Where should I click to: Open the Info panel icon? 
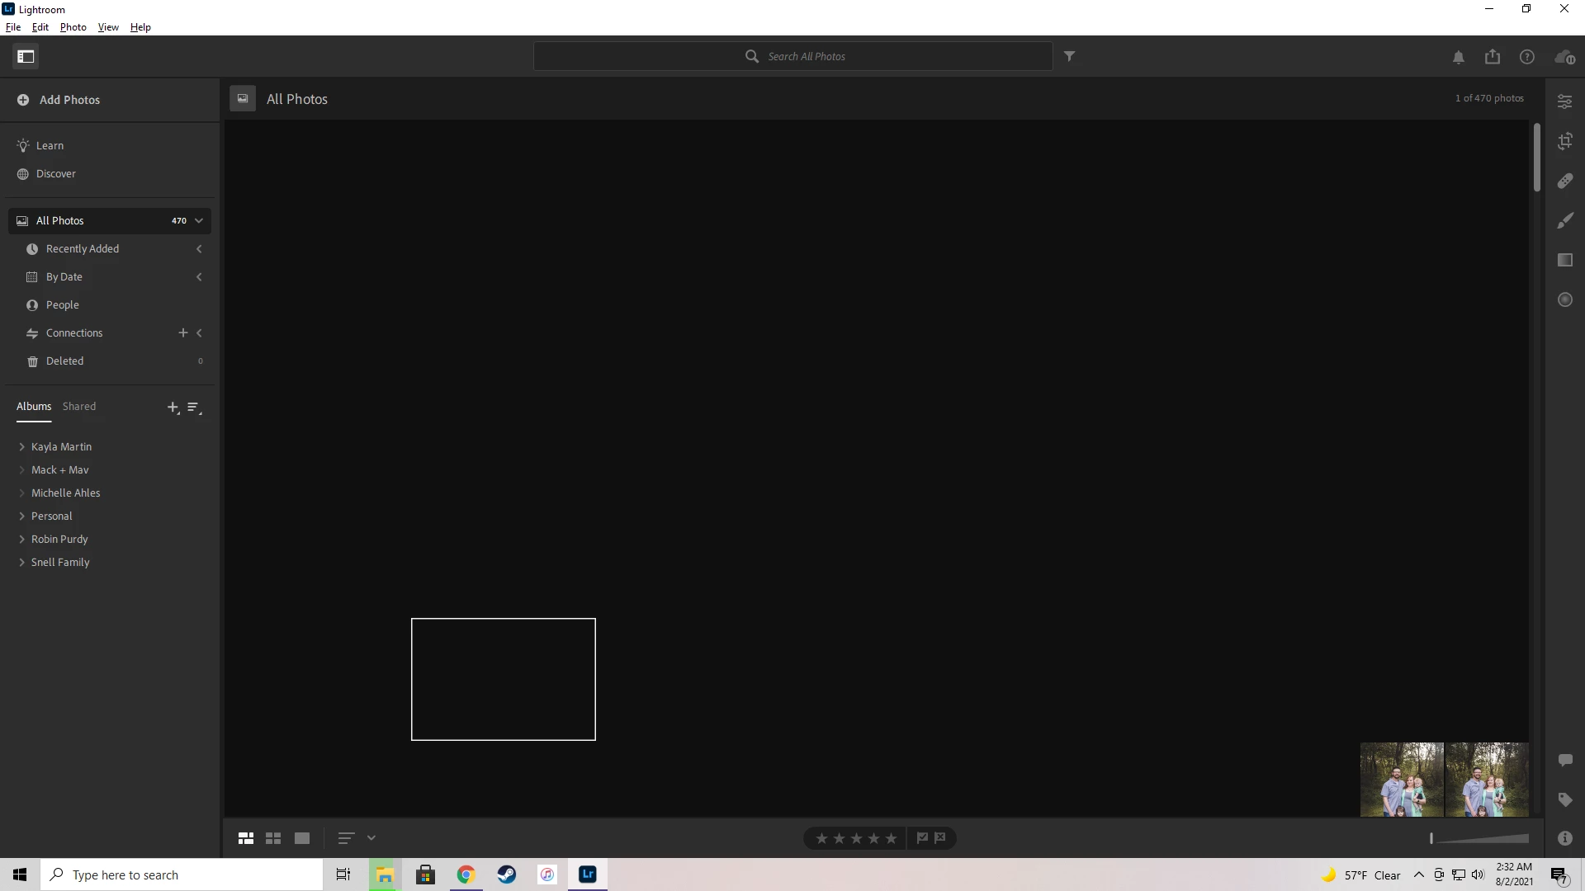click(1564, 838)
